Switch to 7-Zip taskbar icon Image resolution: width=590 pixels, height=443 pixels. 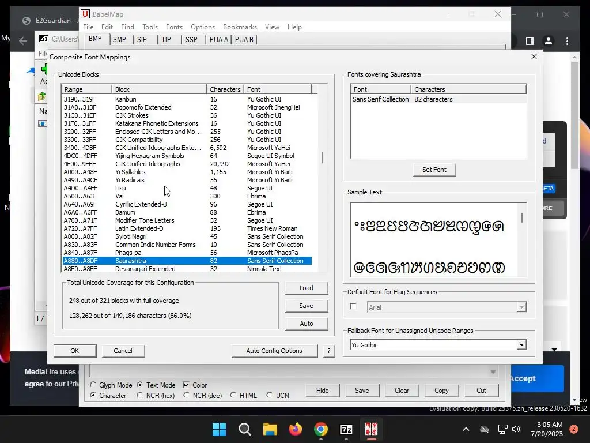click(x=346, y=429)
